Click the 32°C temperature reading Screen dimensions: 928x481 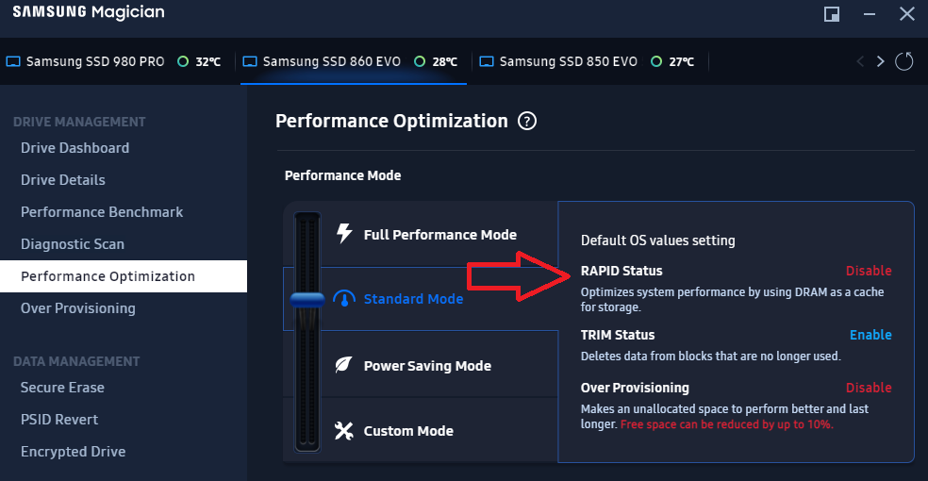pyautogui.click(x=208, y=61)
